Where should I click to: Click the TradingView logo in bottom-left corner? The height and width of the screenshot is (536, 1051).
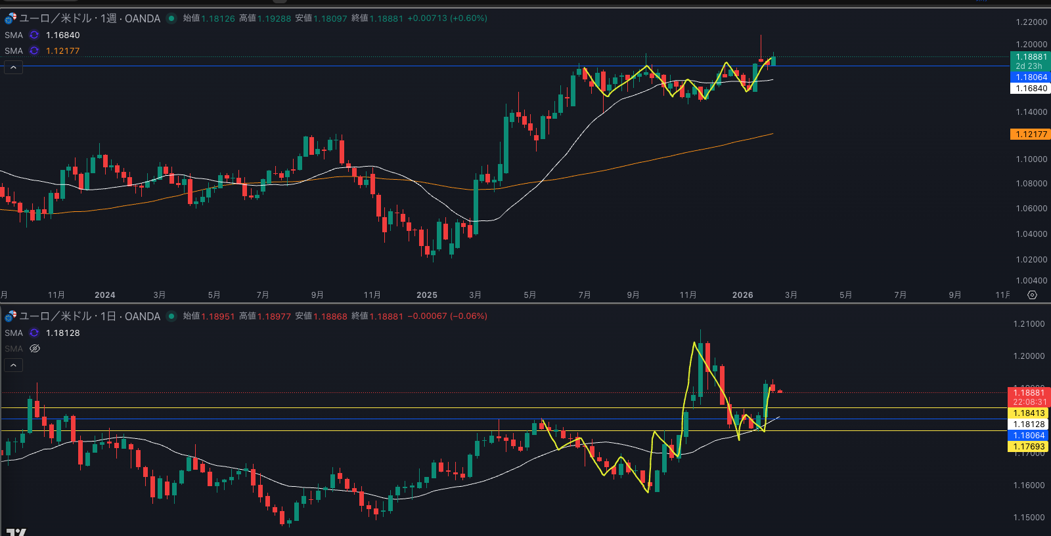coord(16,532)
